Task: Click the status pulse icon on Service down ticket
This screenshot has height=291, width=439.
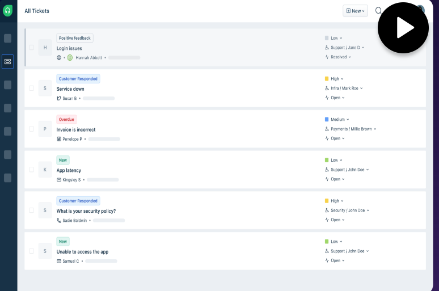Action: point(327,98)
